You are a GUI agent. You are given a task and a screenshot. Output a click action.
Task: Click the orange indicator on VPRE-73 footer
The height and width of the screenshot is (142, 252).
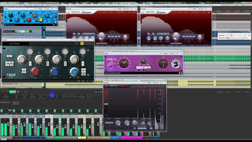pos(180,73)
